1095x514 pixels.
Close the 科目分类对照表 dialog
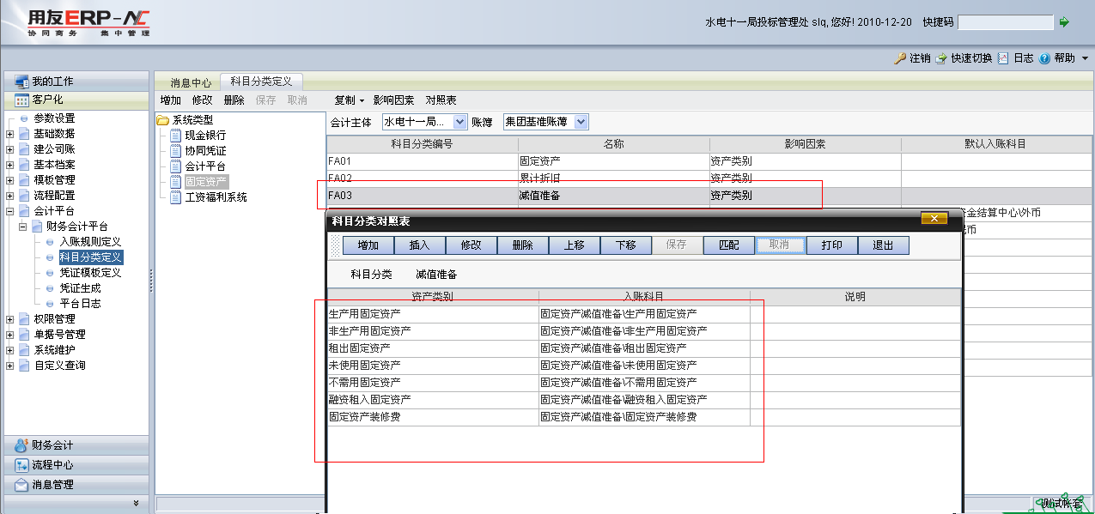tap(934, 219)
